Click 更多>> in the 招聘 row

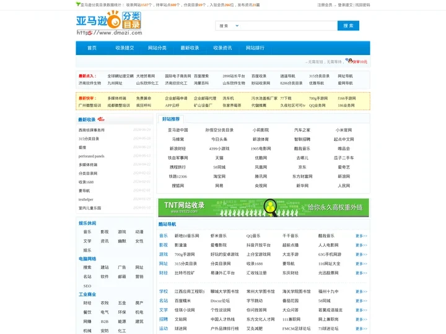point(361,320)
